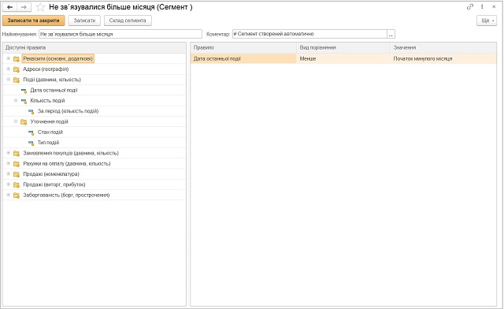Select the Дата останньої події cell in rules table
This screenshot has height=309, width=504.
(243, 58)
